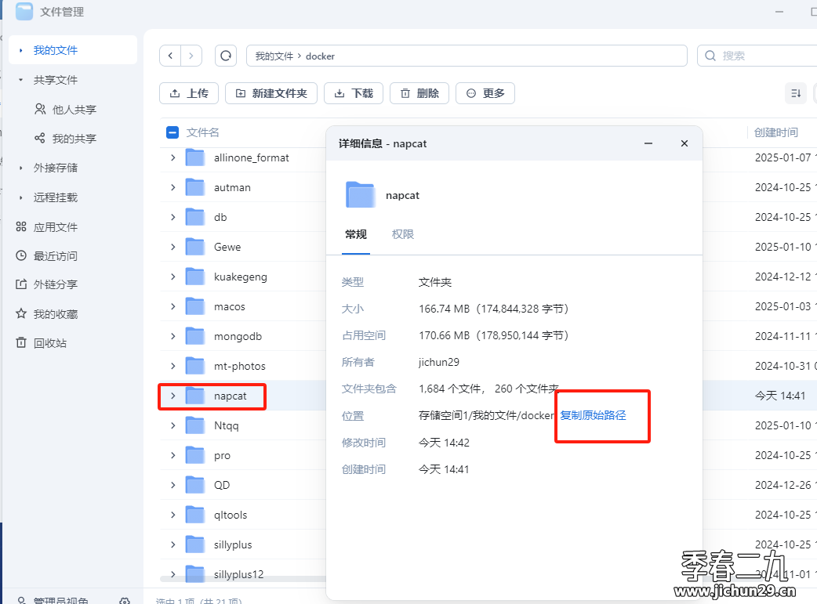Click docker in the breadcrumb path

click(x=320, y=56)
